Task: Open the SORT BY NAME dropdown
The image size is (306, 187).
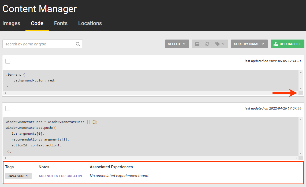Action: pos(249,44)
